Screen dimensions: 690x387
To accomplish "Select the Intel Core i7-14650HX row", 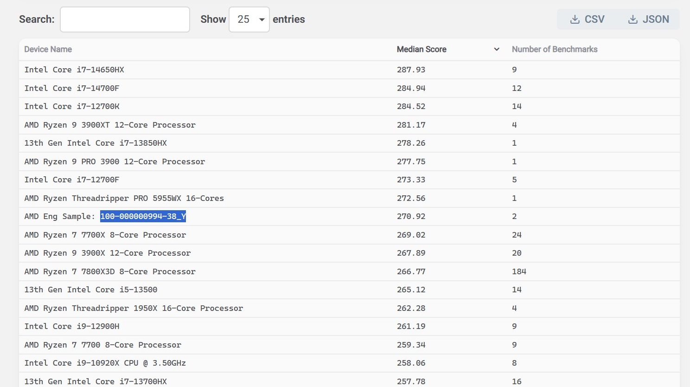I will coord(74,70).
